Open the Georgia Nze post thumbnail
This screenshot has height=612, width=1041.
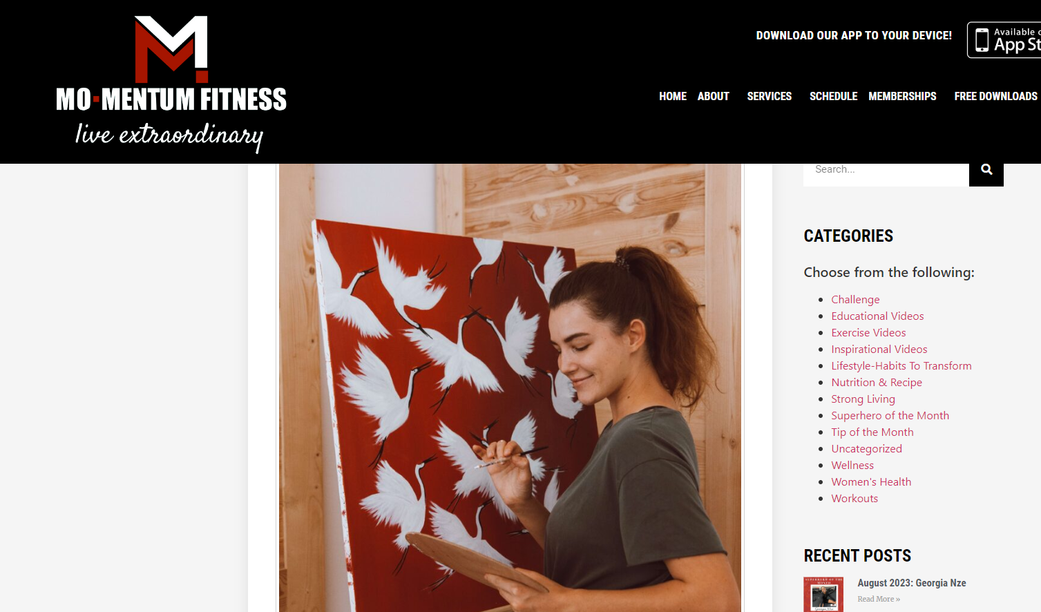pos(823,594)
